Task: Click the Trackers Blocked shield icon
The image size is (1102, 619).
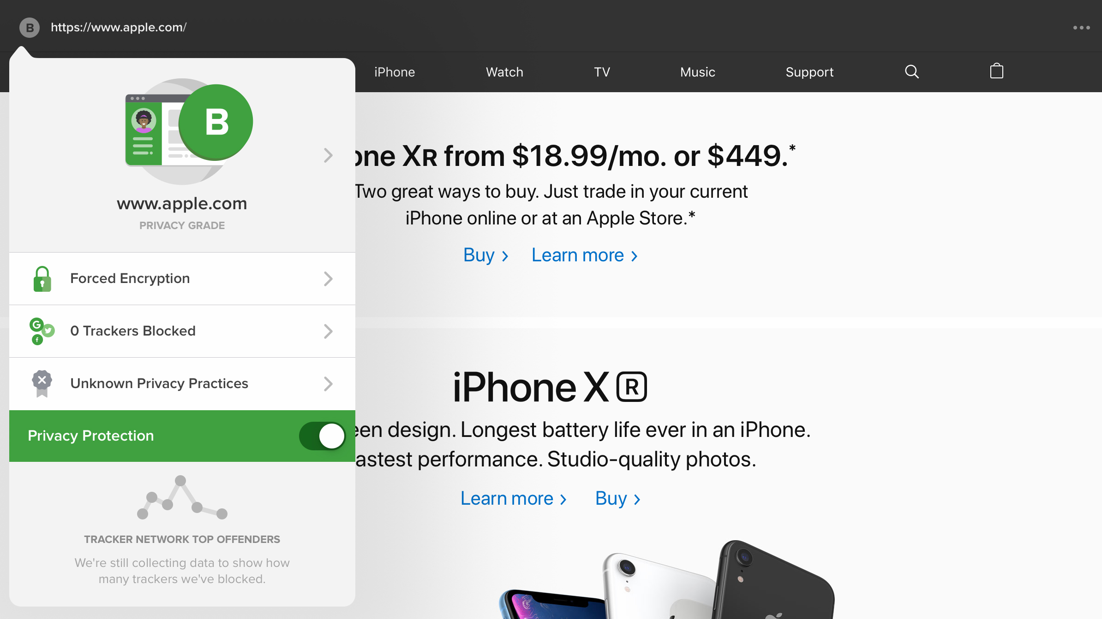Action: tap(42, 330)
